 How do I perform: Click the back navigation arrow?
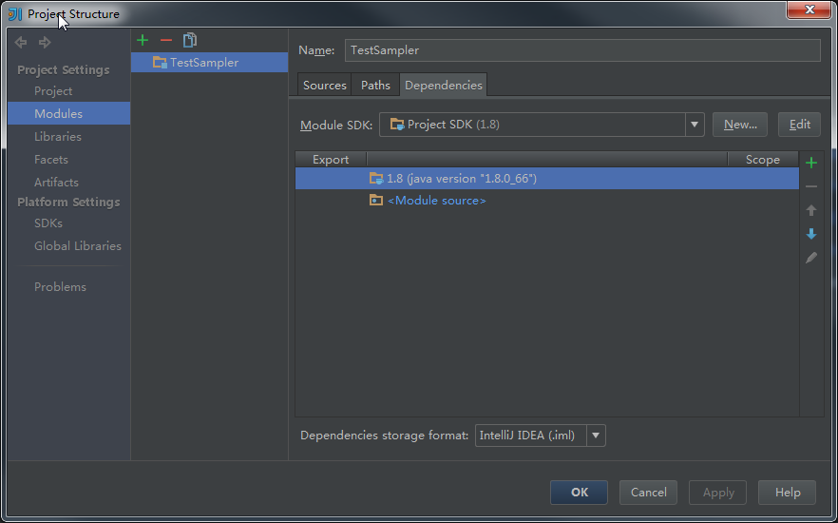pyautogui.click(x=21, y=42)
